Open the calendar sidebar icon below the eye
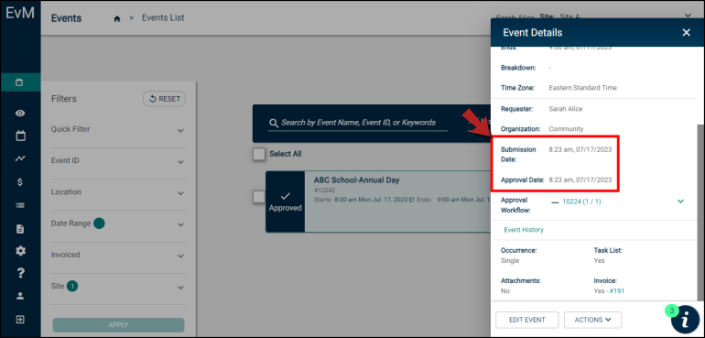This screenshot has width=705, height=338. (20, 136)
